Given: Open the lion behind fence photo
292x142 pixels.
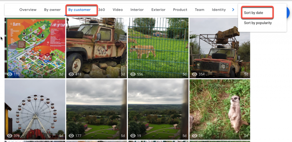Looking at the screenshot, I should click(158, 48).
